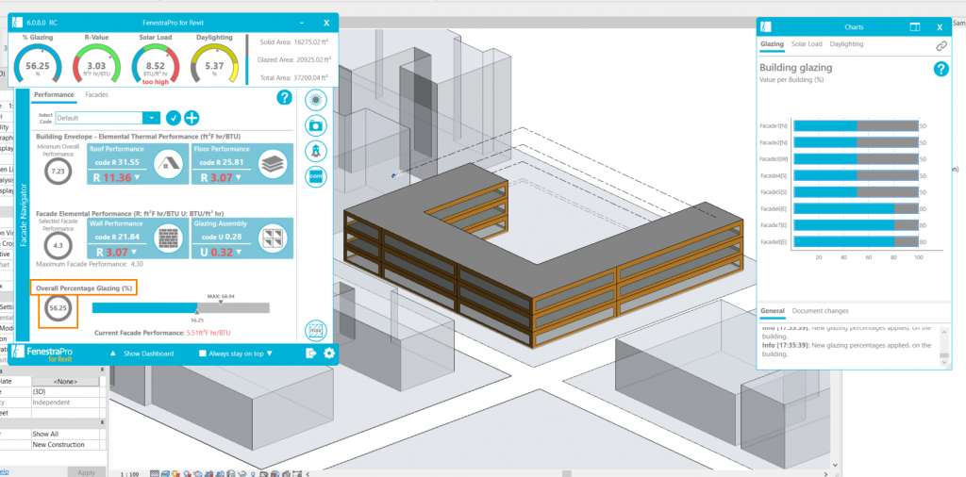The image size is (966, 477).
Task: Click the Floor Performance layers icon
Action: point(271,164)
